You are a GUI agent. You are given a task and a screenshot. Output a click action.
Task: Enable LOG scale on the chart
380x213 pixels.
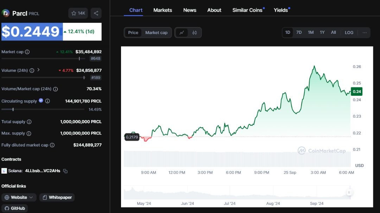(349, 32)
